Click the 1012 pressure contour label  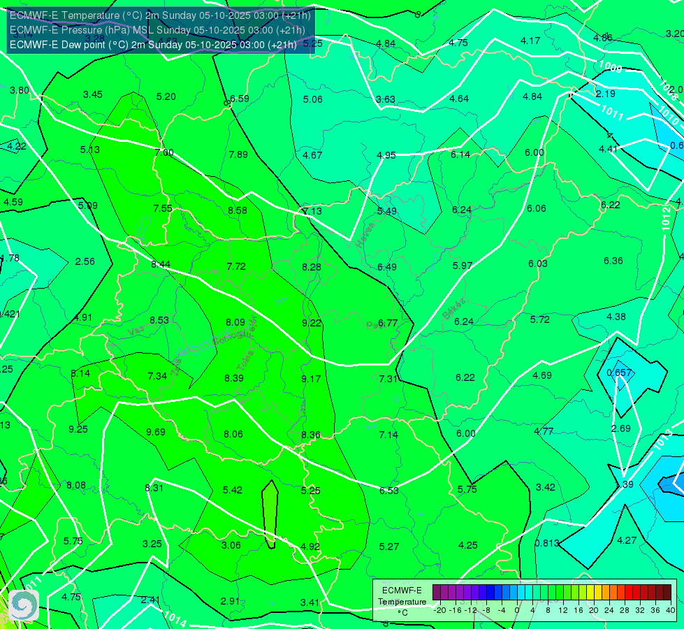coord(666,219)
